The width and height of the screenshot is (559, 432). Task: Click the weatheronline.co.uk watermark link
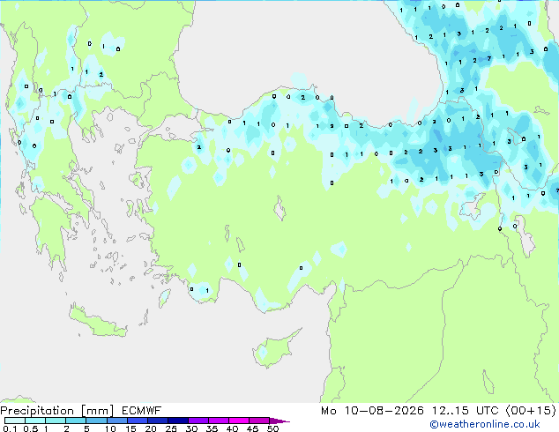point(484,424)
